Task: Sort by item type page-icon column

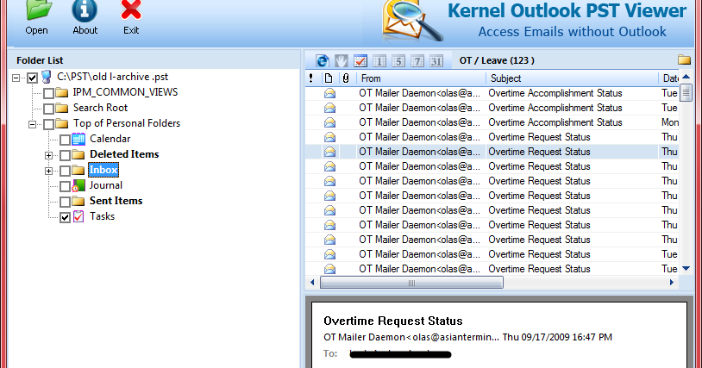Action: [329, 78]
